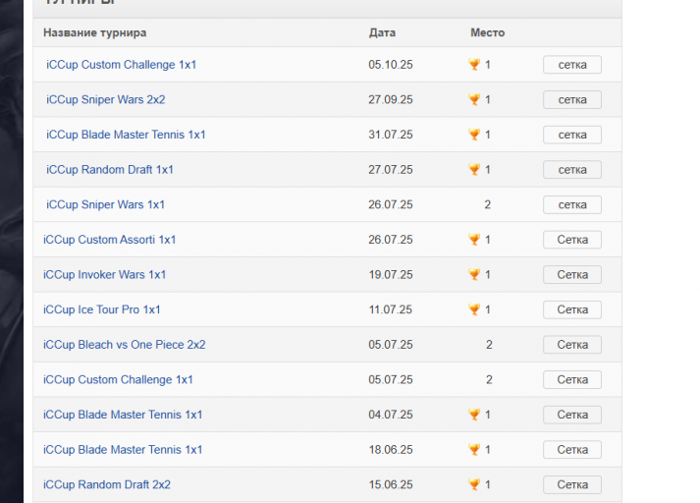Select place 2 in Sniper Wars 1x1 row

coord(488,204)
